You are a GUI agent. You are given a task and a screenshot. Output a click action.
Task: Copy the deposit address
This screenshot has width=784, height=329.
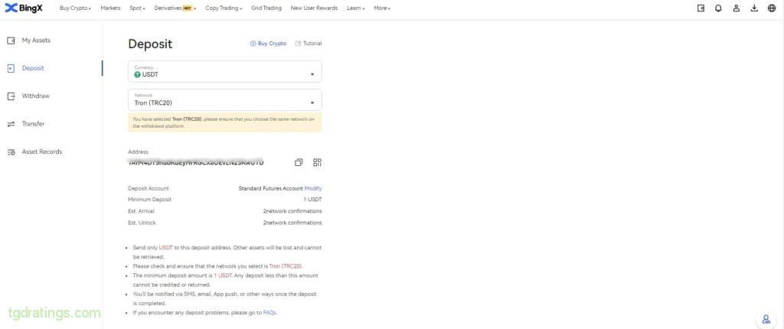click(x=299, y=162)
